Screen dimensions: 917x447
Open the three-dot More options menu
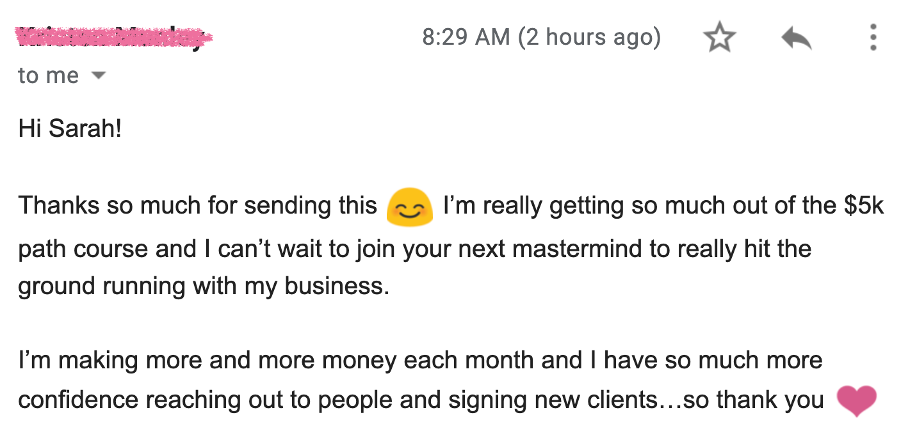click(x=873, y=38)
